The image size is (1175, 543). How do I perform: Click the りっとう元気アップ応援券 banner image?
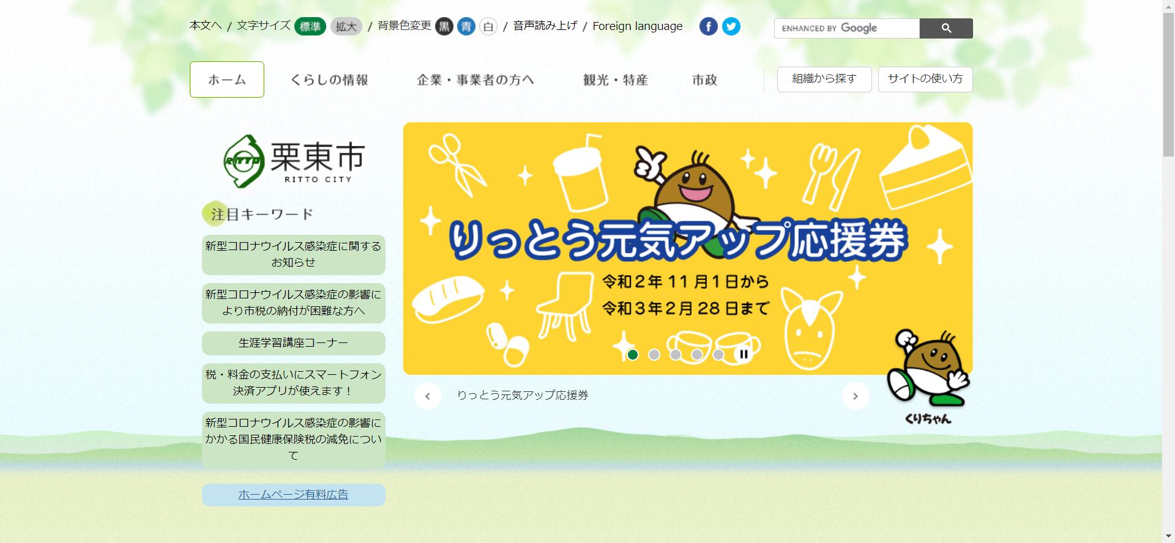688,248
